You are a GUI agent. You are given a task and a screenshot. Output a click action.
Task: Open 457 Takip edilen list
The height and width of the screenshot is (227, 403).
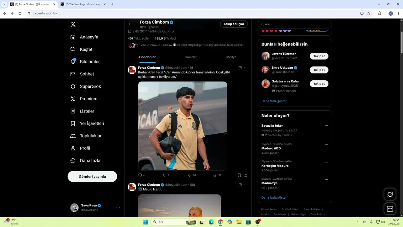(139, 38)
